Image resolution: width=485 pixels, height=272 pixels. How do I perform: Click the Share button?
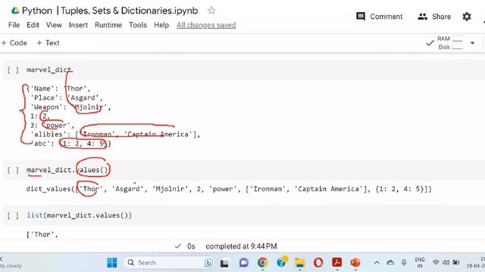tap(434, 17)
